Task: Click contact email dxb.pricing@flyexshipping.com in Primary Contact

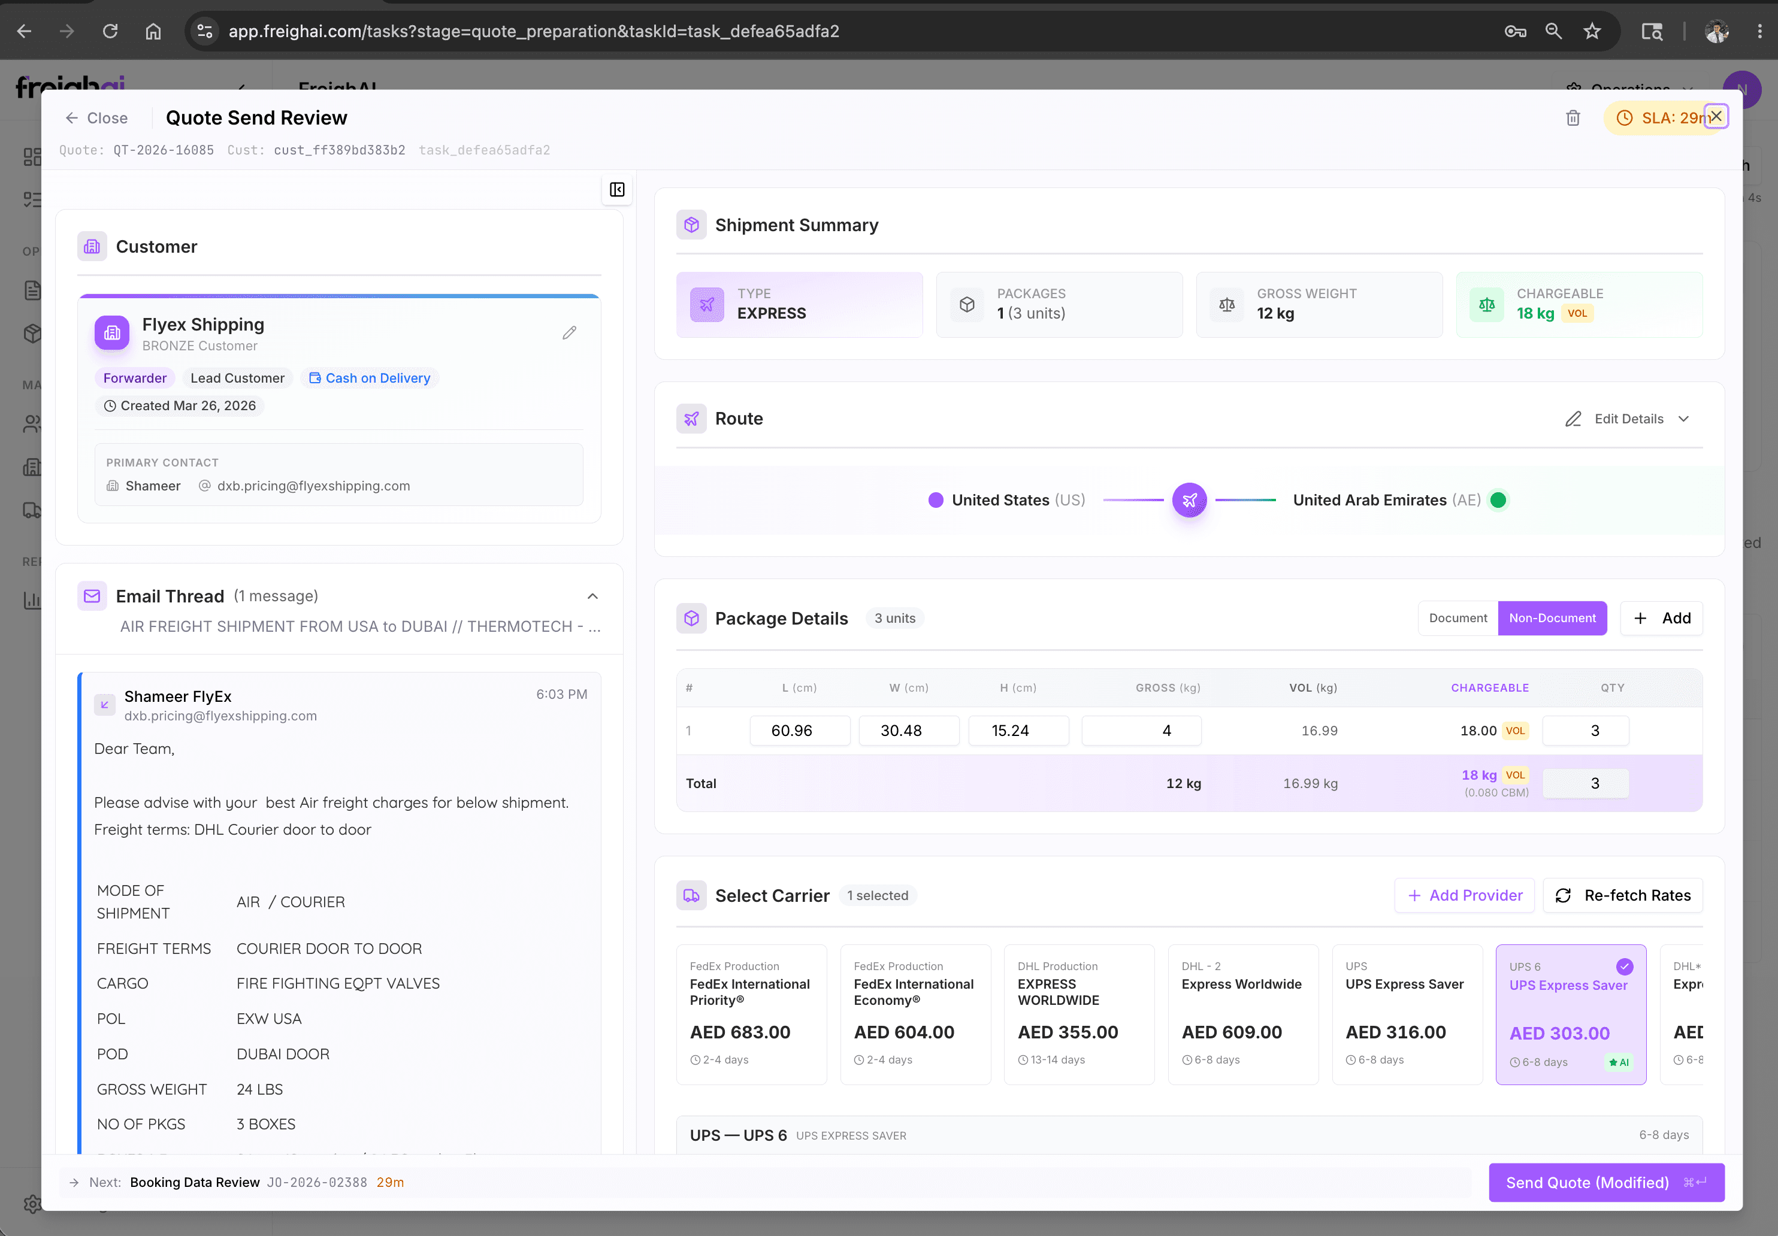Action: 313,486
